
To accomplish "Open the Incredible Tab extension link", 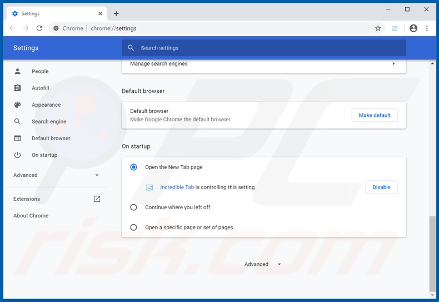I will (x=177, y=187).
